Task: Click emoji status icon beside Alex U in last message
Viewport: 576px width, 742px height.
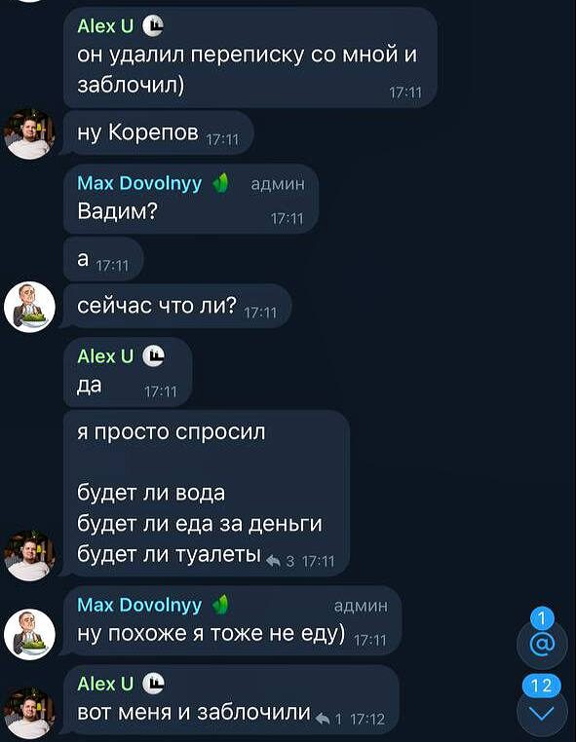Action: pyautogui.click(x=153, y=684)
